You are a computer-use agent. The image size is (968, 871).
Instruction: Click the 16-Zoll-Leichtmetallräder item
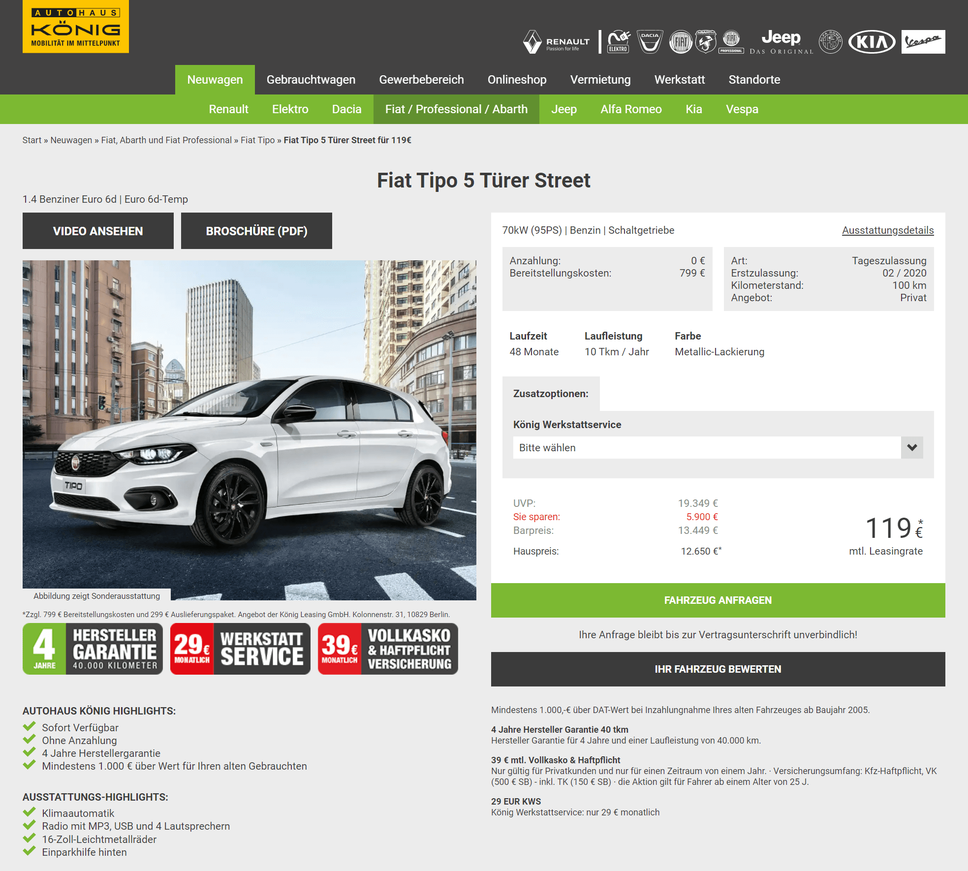(99, 840)
